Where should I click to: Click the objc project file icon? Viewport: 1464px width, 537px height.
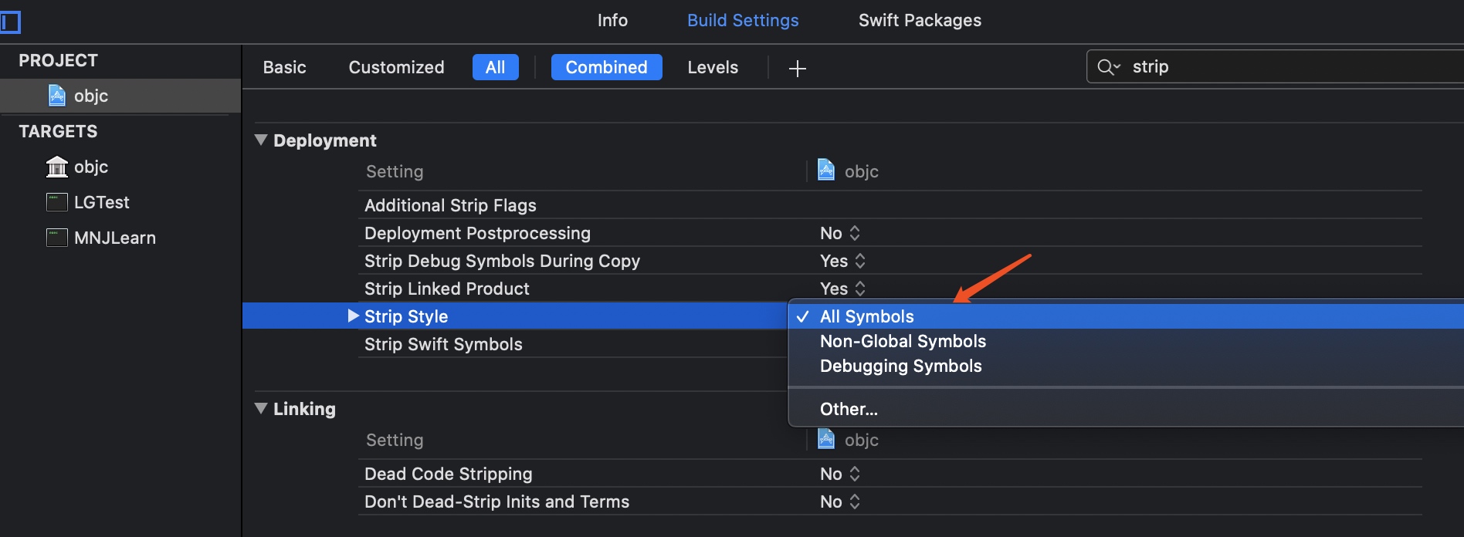click(x=57, y=96)
